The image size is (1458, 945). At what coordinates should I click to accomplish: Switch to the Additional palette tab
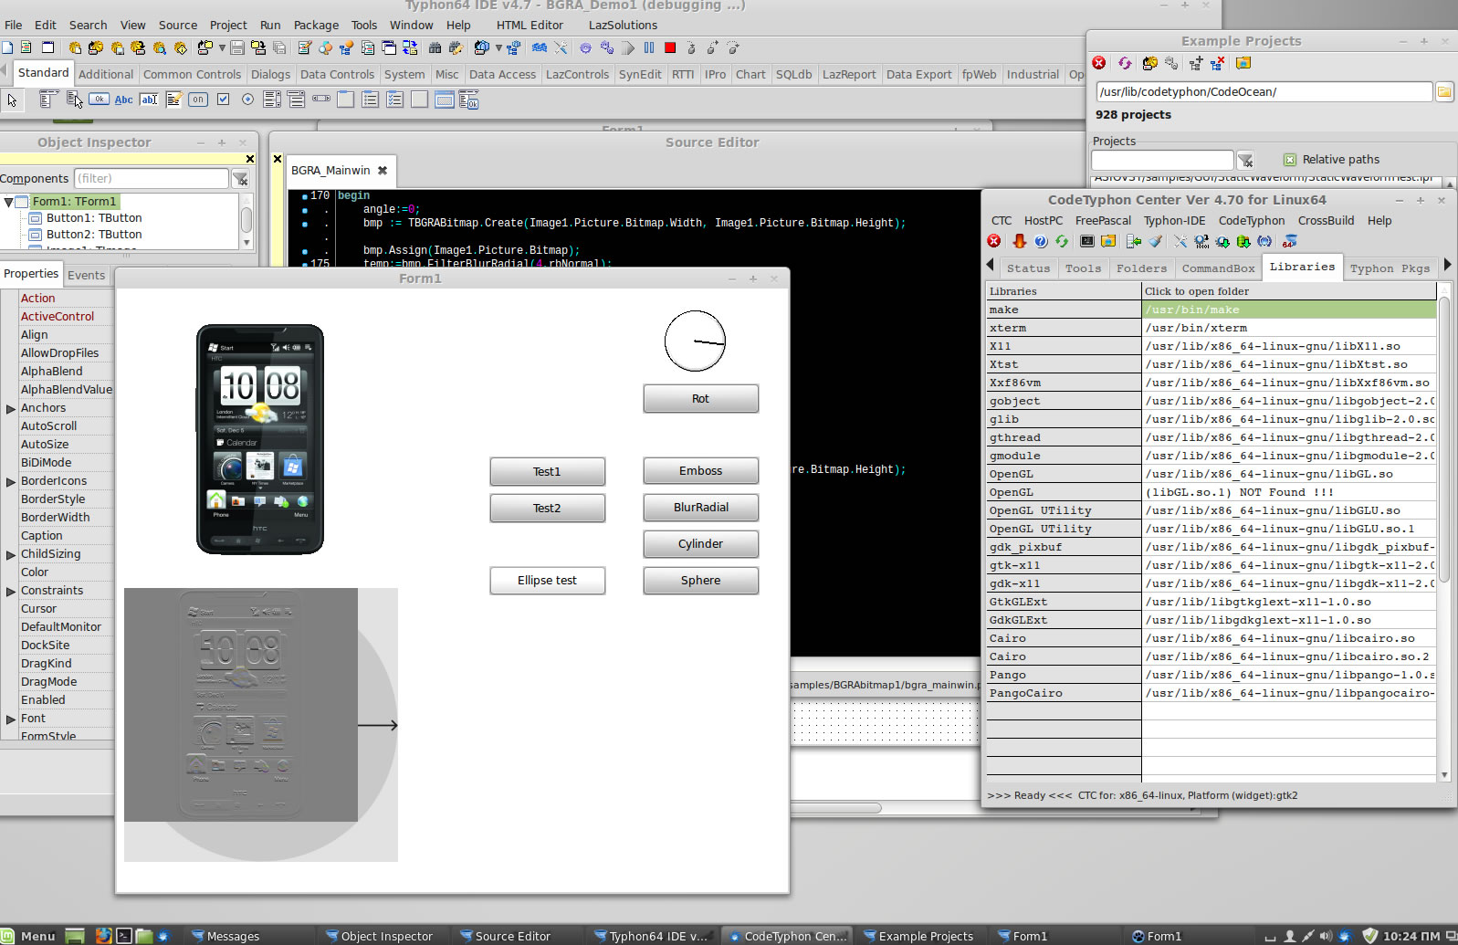[x=106, y=75]
